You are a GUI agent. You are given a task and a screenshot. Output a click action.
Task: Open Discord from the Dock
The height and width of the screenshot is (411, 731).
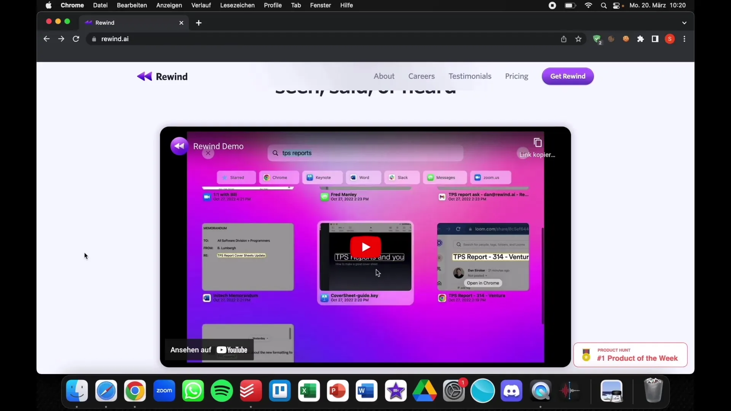click(x=512, y=391)
